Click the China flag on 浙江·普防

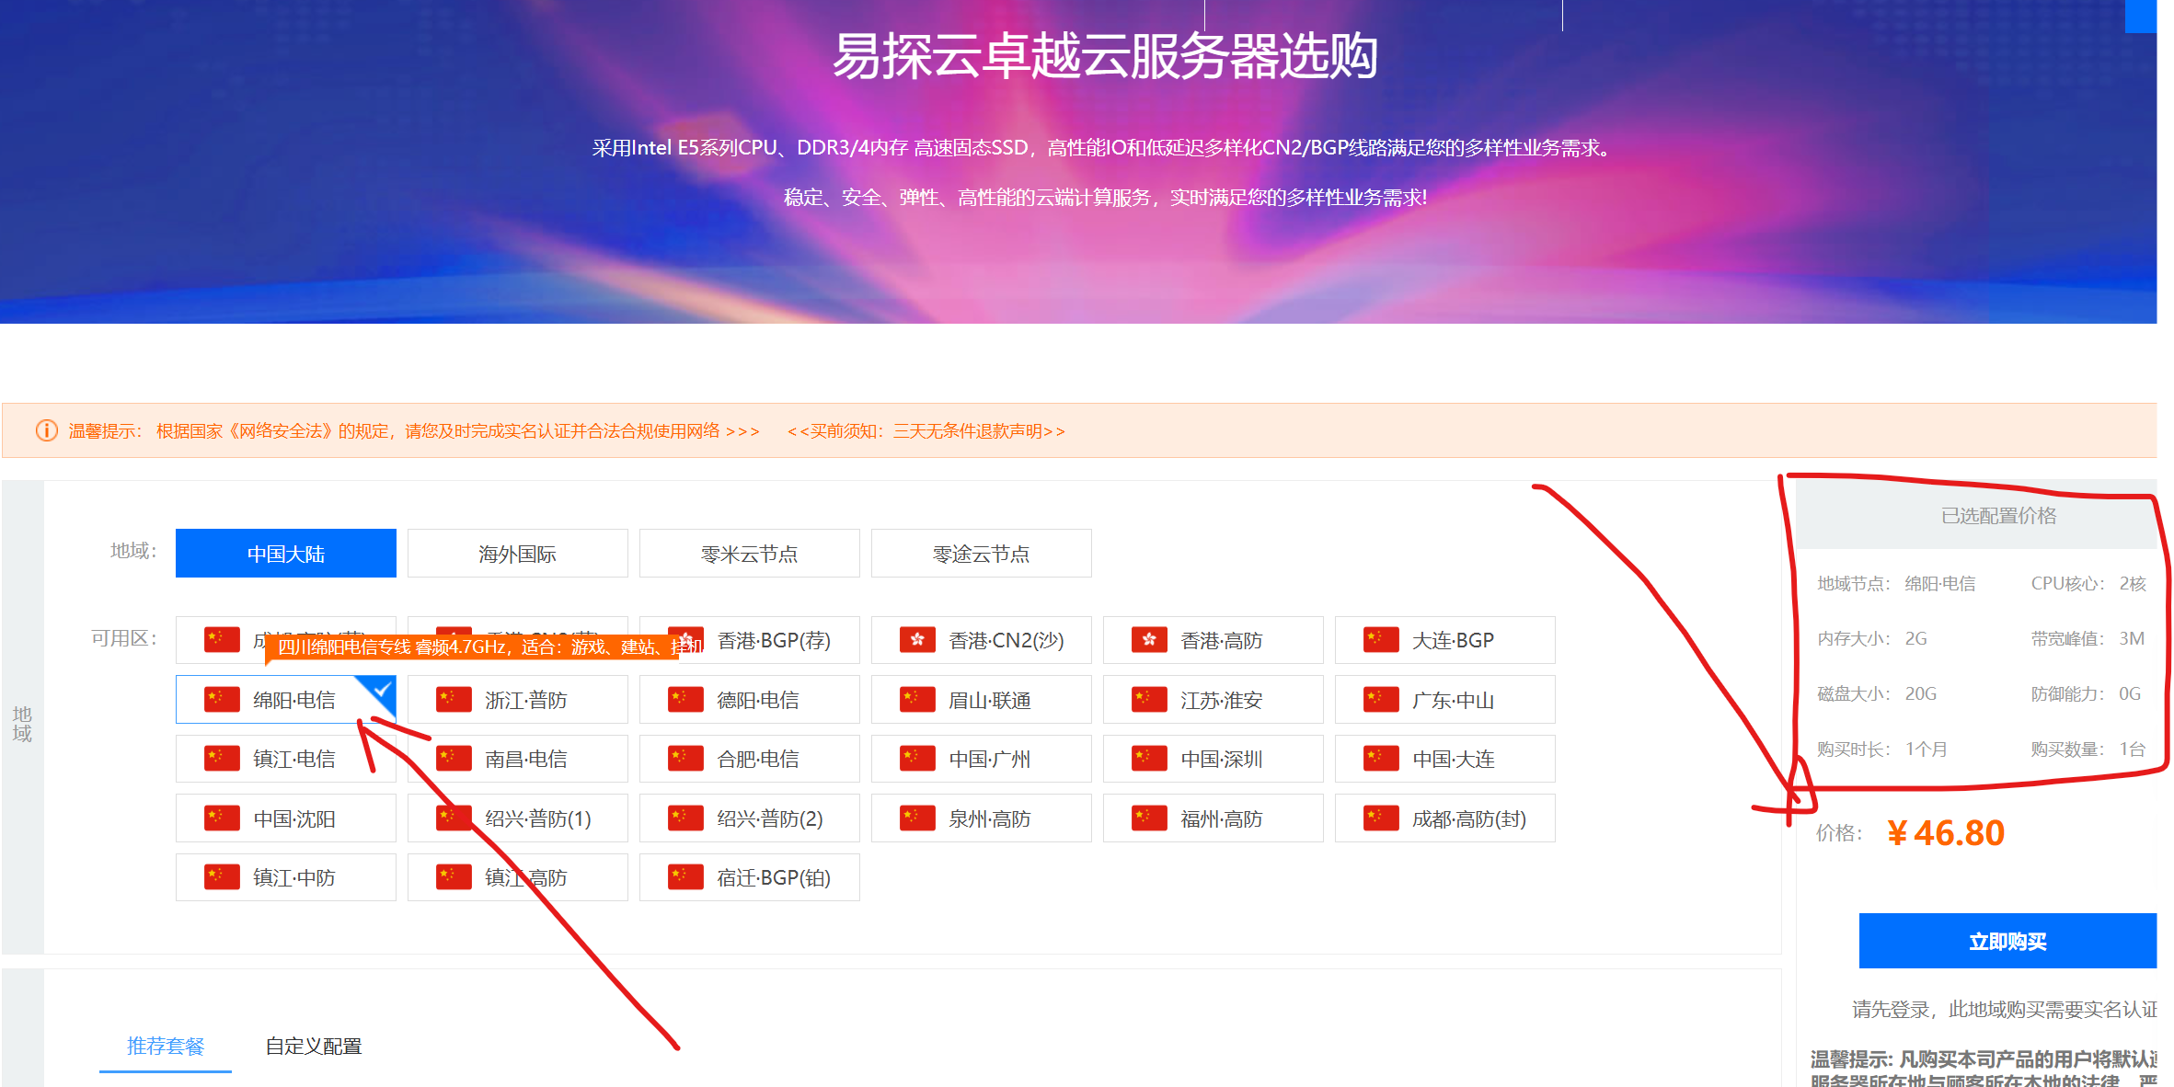coord(454,700)
